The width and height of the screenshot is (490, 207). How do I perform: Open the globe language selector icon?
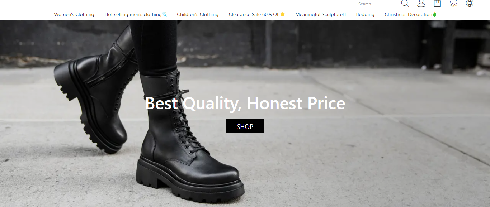click(x=470, y=4)
